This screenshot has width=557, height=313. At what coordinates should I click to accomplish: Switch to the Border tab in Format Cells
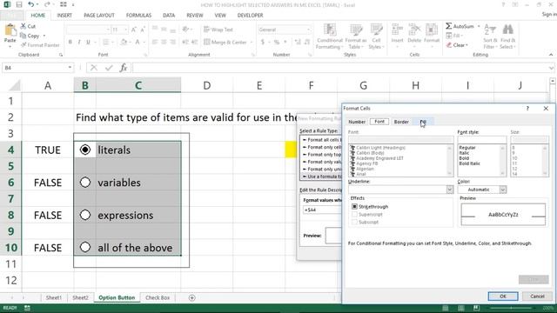[401, 122]
